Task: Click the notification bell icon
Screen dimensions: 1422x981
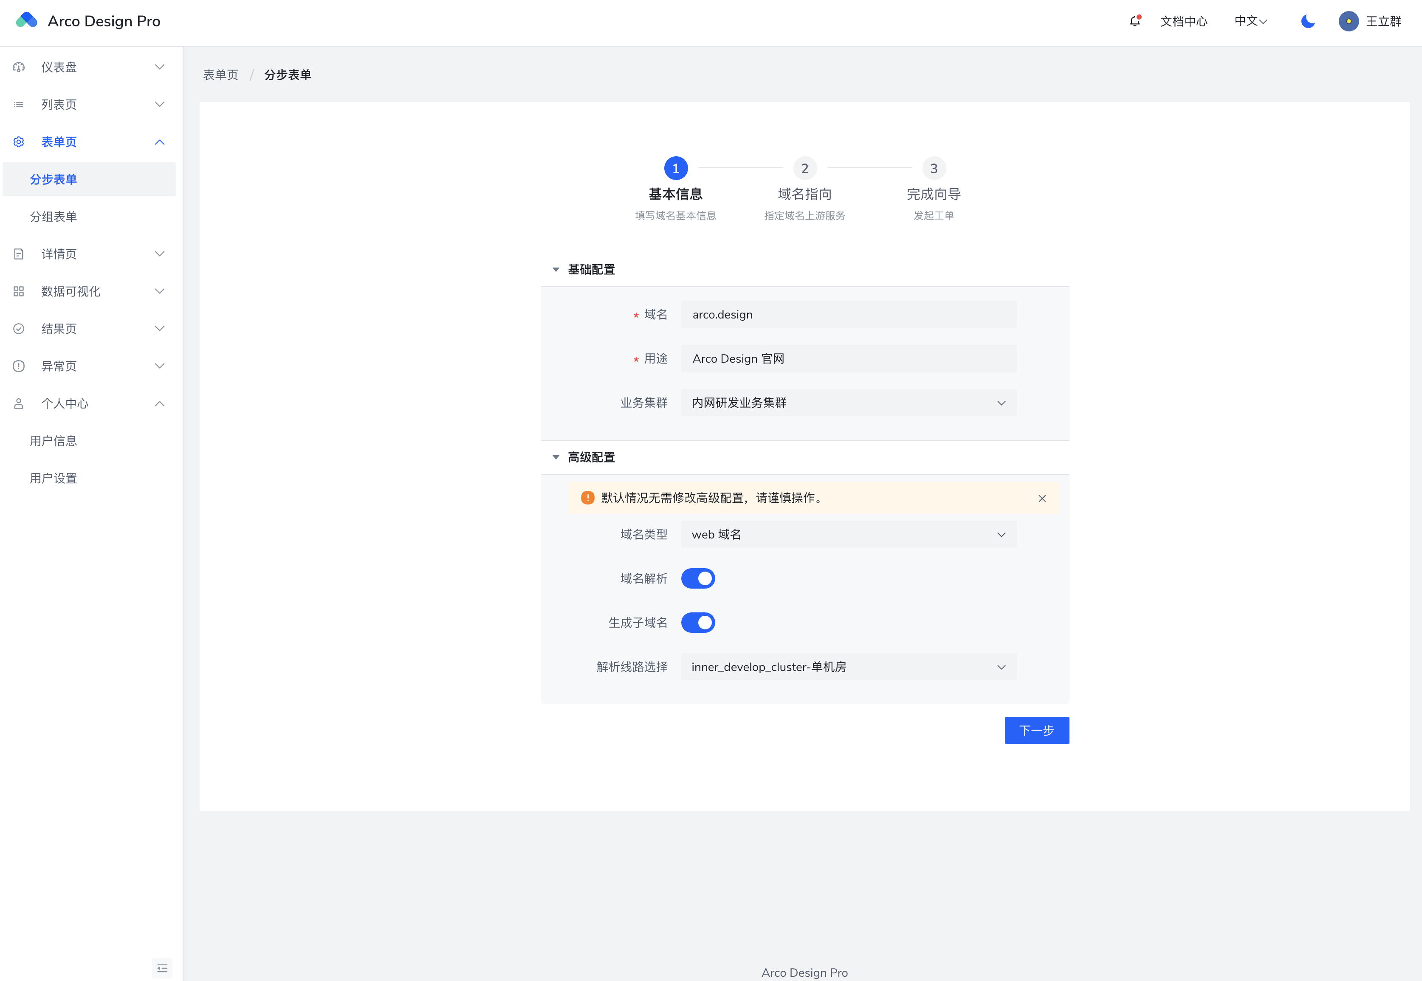Action: pos(1134,22)
